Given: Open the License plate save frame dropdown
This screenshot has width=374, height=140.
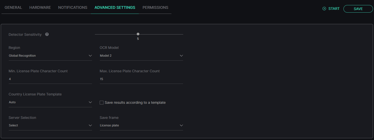Looking at the screenshot, I should click(141, 125).
